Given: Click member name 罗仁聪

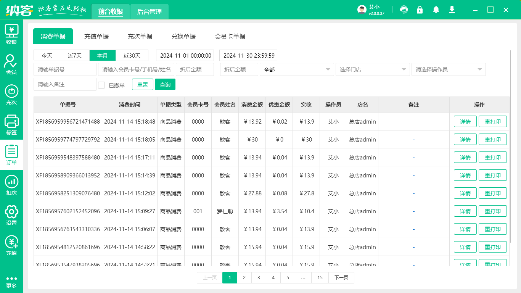Looking at the screenshot, I should click(225, 211).
